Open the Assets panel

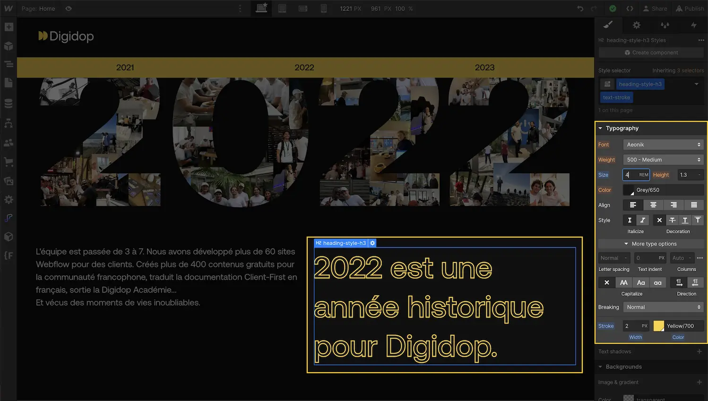click(9, 181)
